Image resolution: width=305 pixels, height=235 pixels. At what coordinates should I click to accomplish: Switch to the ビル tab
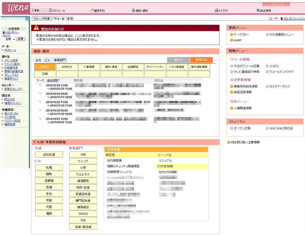click(47, 60)
